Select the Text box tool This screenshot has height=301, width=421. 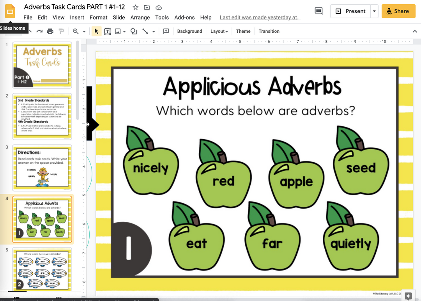tap(107, 31)
